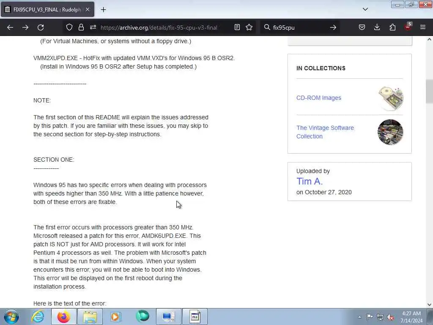Click the text 'Here is the text of the error:'
Viewport: 433px width, 325px height.
70,303
